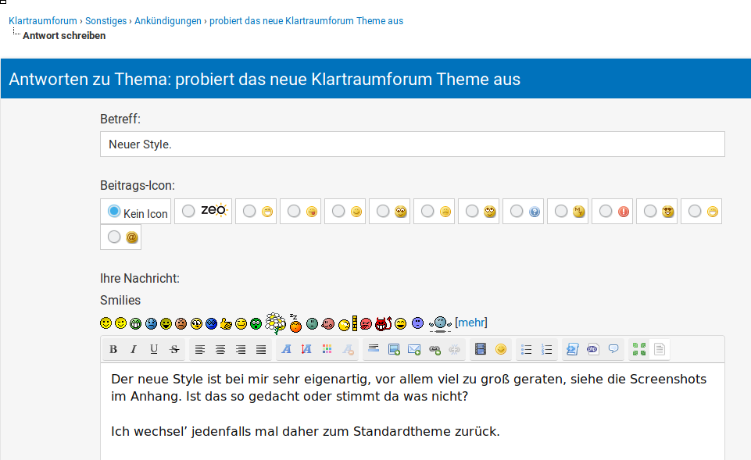Insert a quote with speech bubble icon
751x460 pixels.
coord(613,349)
